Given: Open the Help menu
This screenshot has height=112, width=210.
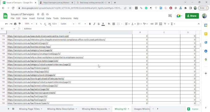Looking at the screenshot, I should pos(76,18).
